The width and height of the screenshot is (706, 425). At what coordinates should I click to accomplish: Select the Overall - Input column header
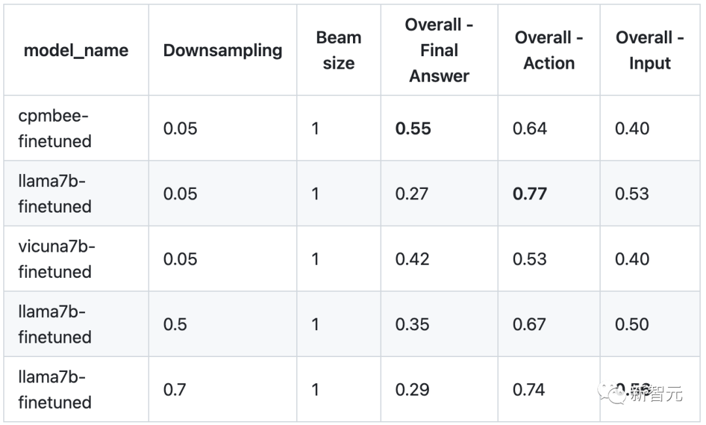[649, 50]
